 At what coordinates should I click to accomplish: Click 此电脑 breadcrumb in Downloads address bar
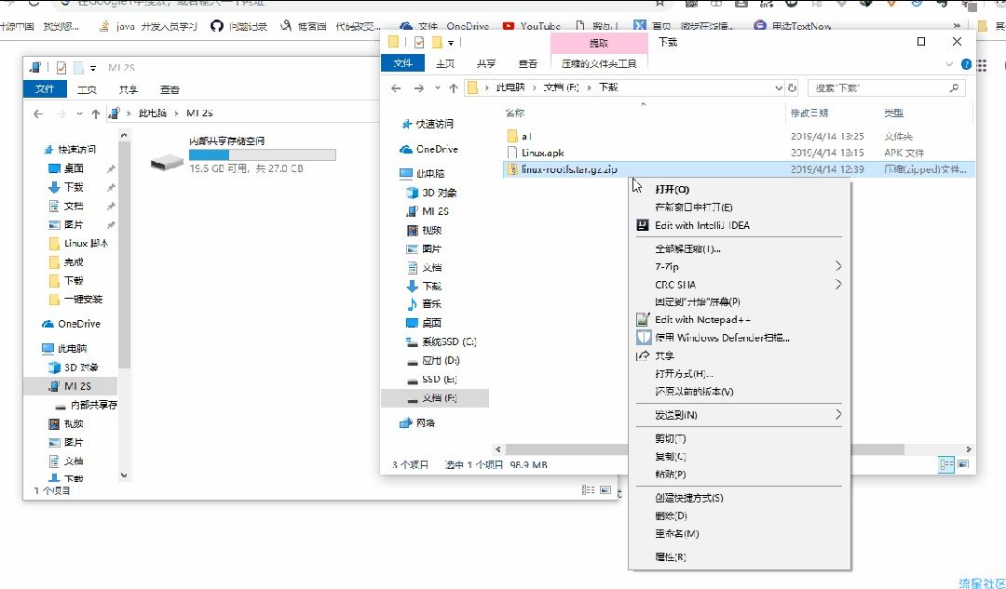510,87
